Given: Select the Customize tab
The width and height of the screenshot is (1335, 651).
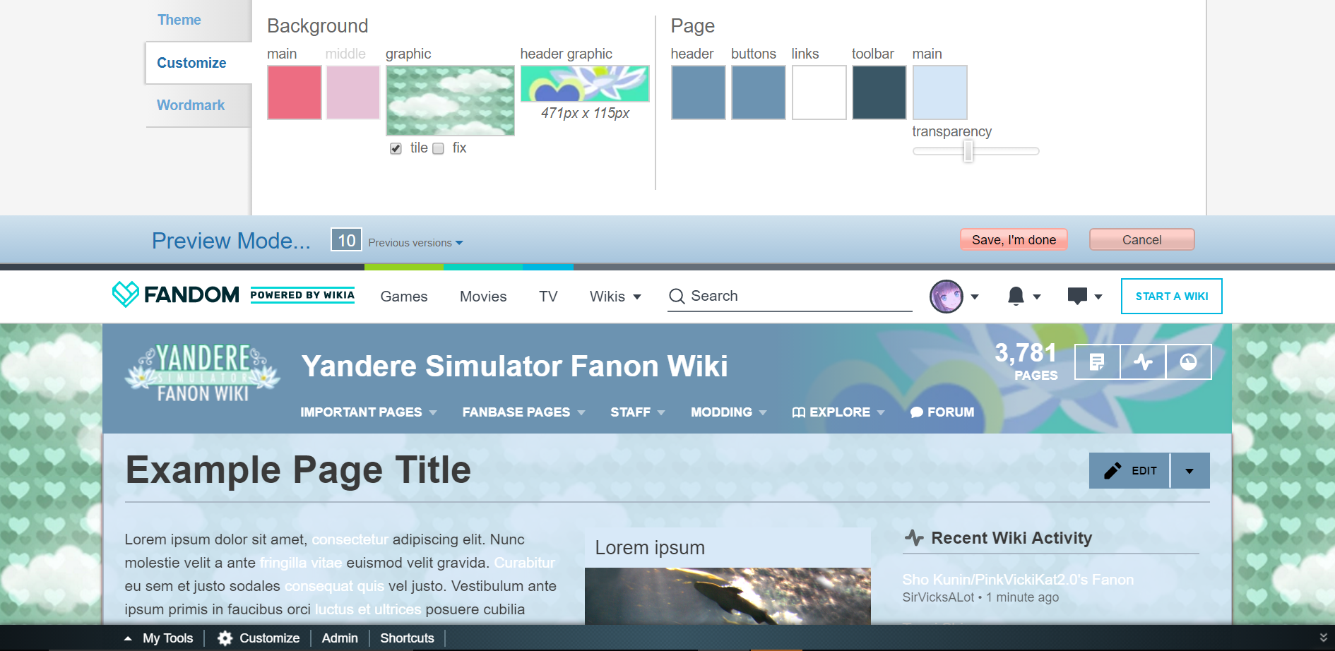Looking at the screenshot, I should [x=191, y=63].
